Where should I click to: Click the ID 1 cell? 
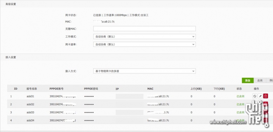[x=11, y=96]
